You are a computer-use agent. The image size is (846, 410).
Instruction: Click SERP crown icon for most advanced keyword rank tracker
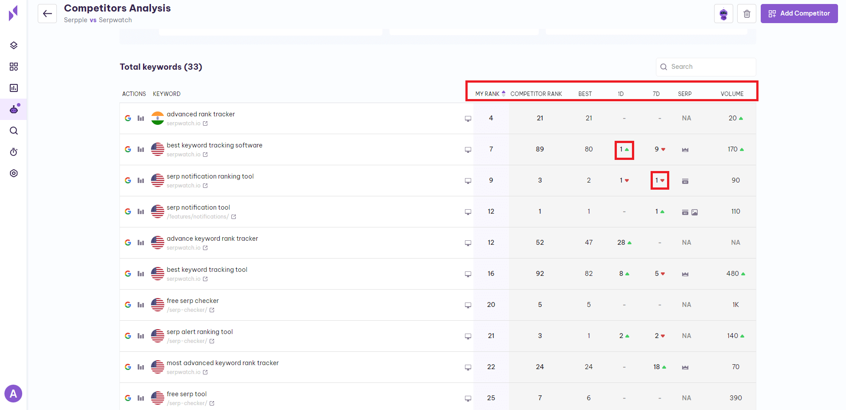pyautogui.click(x=685, y=367)
